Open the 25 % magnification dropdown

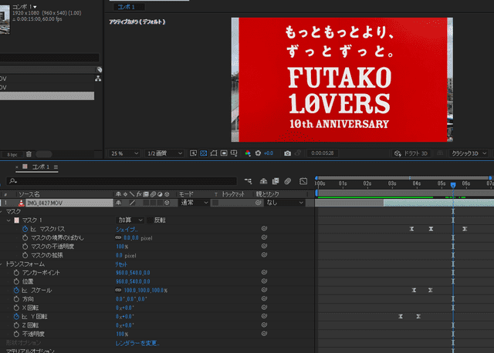point(125,153)
